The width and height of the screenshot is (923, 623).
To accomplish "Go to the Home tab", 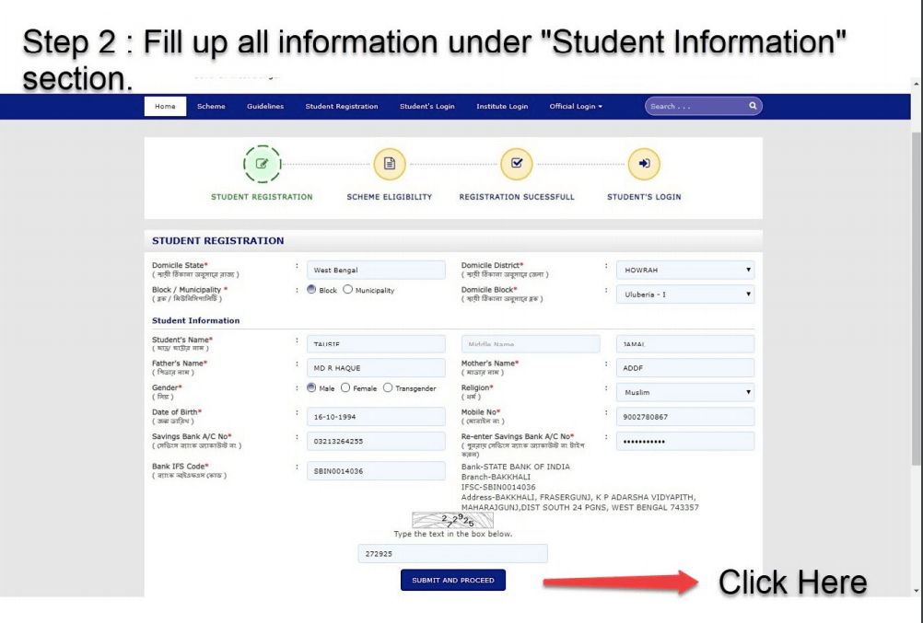I will (165, 107).
